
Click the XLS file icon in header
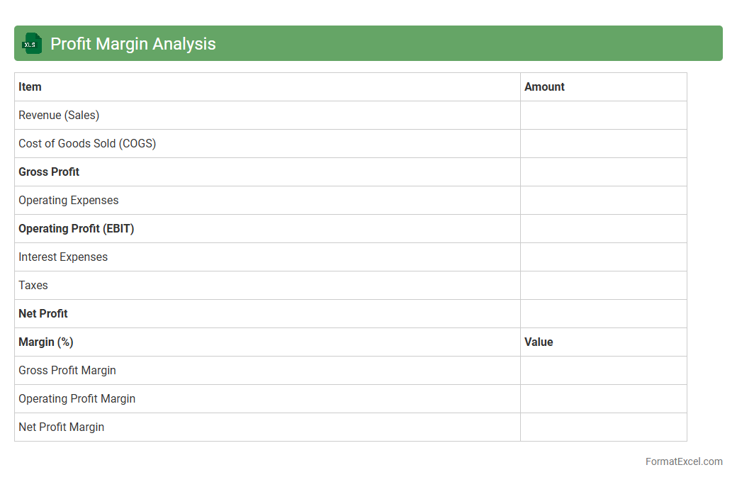(32, 43)
